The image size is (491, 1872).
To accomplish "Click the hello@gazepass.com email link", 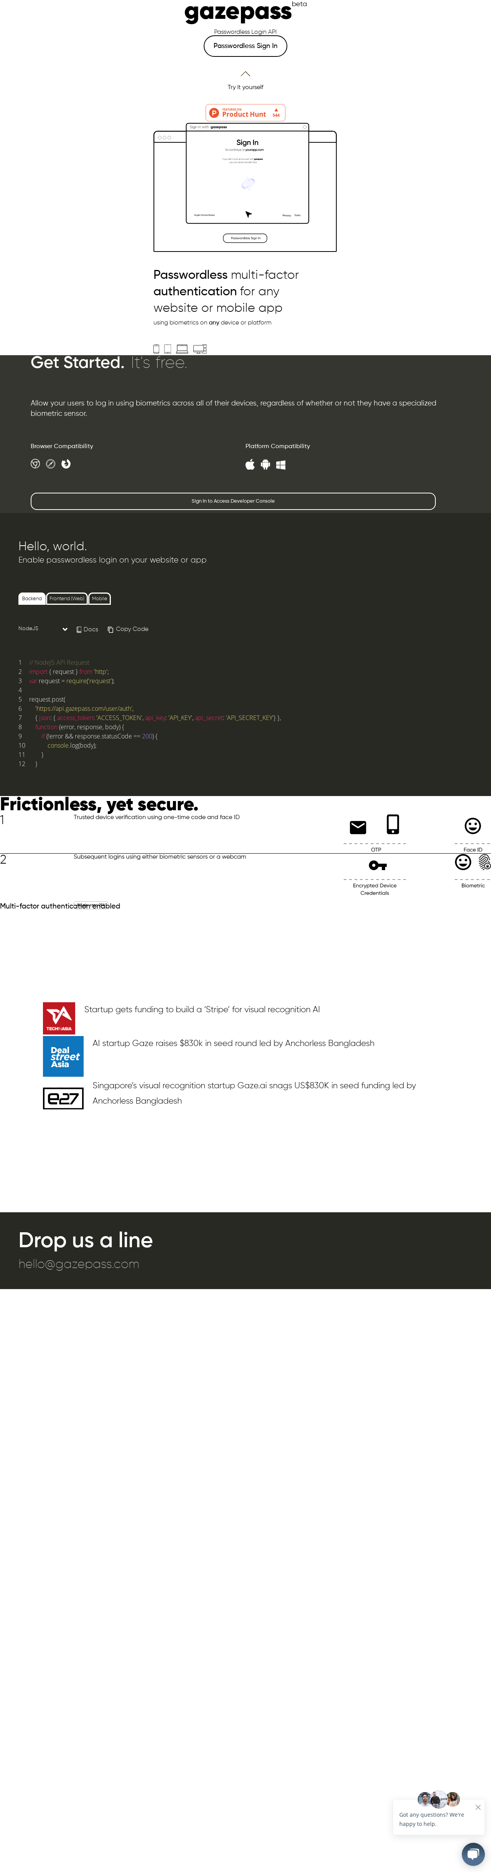I will [78, 1264].
